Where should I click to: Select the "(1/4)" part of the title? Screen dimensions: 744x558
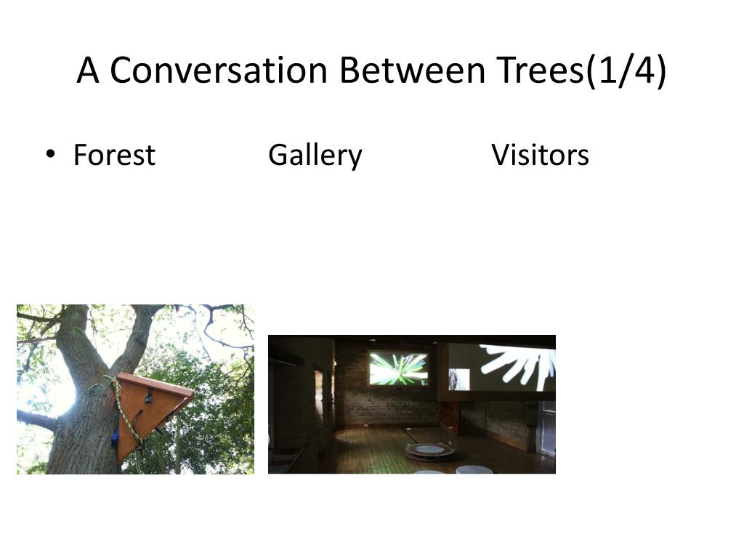626,71
